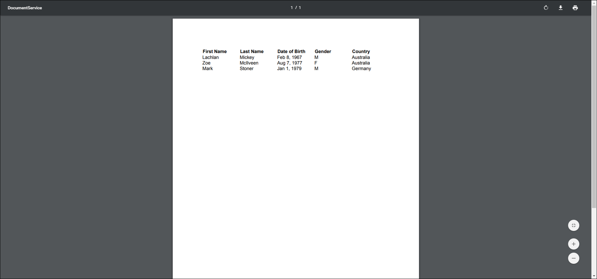Click the Germany country entry
597x279 pixels.
(x=361, y=69)
